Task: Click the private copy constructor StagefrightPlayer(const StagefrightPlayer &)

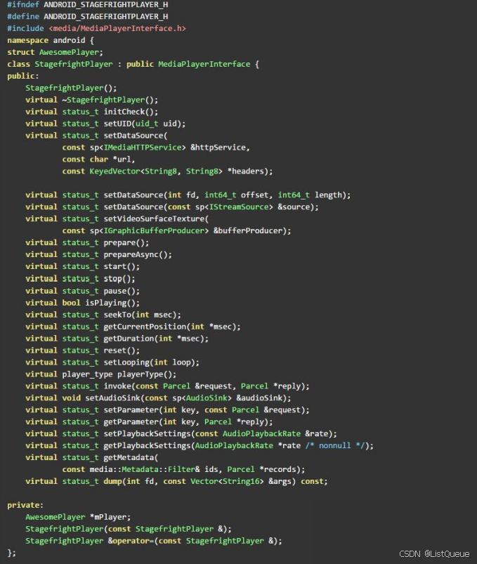Action: pyautogui.click(x=129, y=528)
